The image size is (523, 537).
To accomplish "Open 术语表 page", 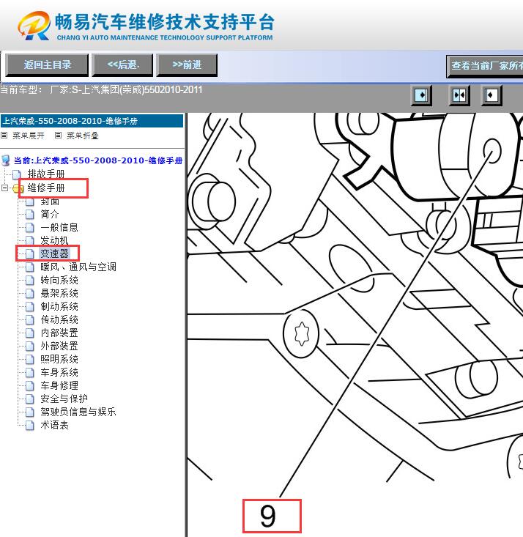I will click(54, 425).
